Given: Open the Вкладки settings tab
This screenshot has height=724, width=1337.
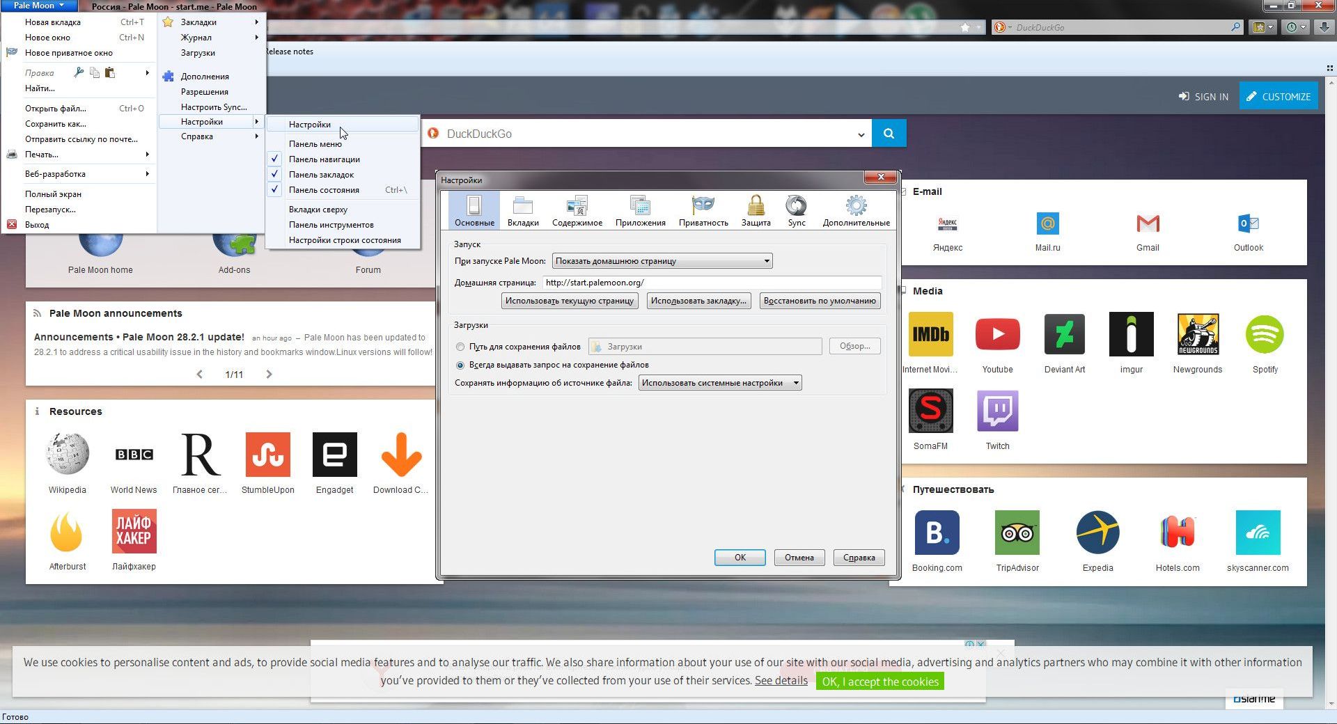Looking at the screenshot, I should pos(523,210).
